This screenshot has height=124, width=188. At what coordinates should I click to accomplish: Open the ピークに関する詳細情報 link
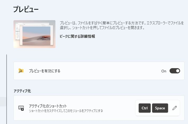(x=77, y=36)
